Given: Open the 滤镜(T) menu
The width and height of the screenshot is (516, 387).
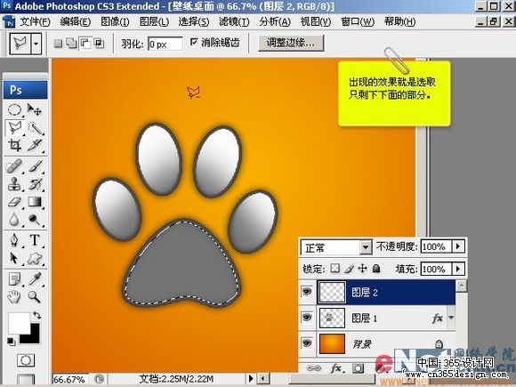Looking at the screenshot, I should tap(234, 21).
